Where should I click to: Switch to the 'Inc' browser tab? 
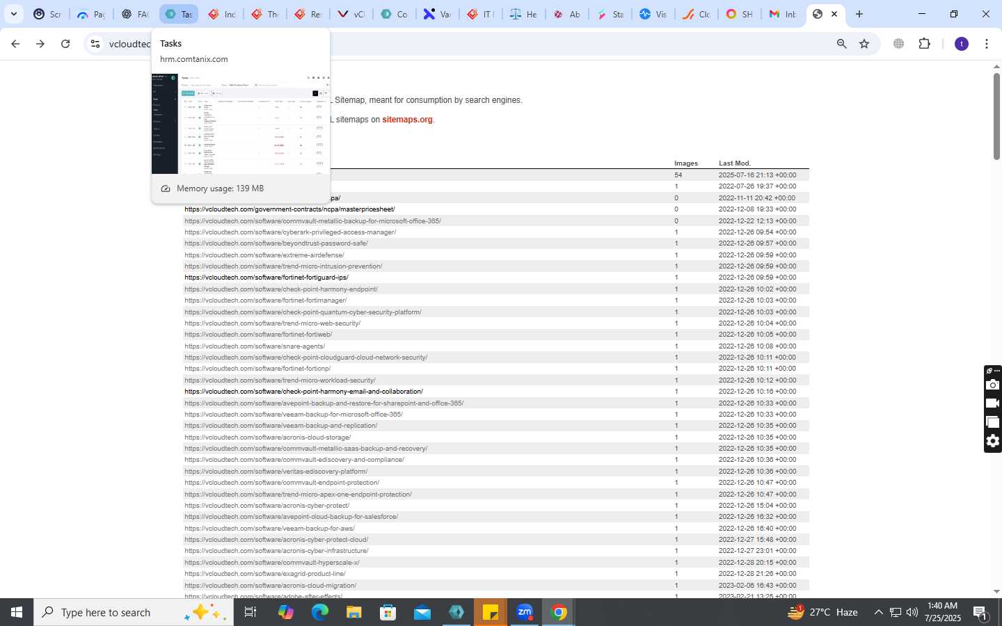coord(221,14)
